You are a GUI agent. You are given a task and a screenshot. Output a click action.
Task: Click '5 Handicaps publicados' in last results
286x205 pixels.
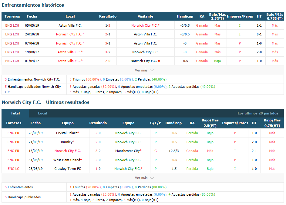tap(23, 197)
